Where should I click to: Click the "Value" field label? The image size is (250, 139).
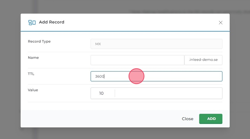pyautogui.click(x=33, y=90)
